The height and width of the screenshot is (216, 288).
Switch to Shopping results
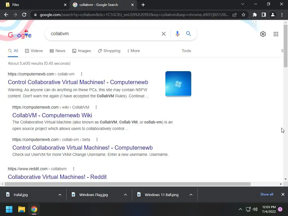(x=109, y=51)
